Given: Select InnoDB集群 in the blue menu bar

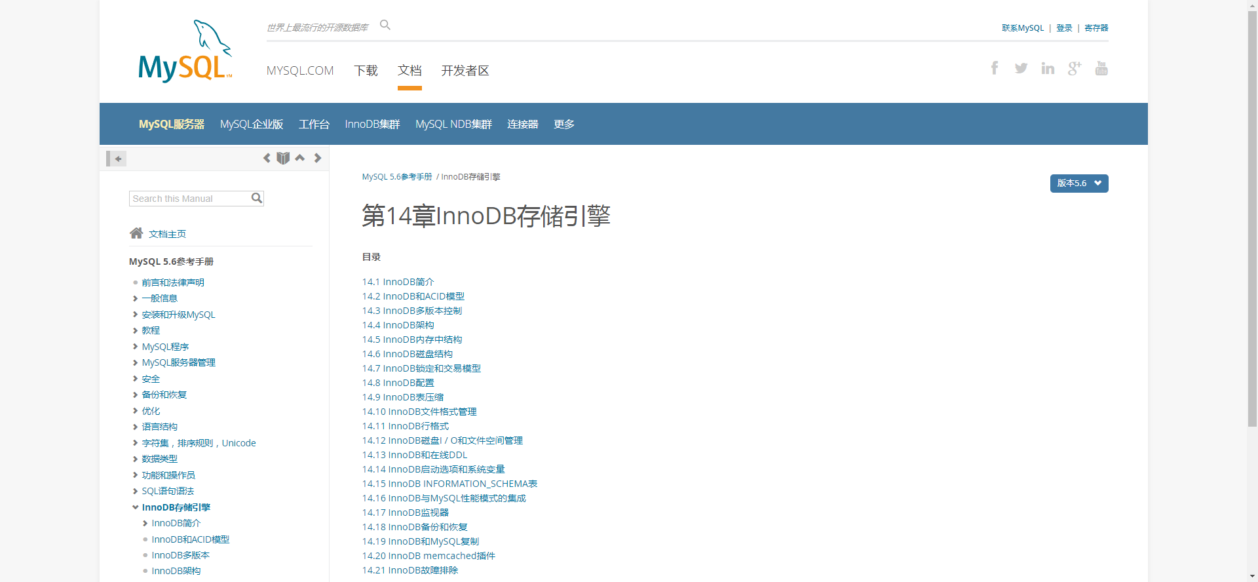Looking at the screenshot, I should click(x=372, y=124).
